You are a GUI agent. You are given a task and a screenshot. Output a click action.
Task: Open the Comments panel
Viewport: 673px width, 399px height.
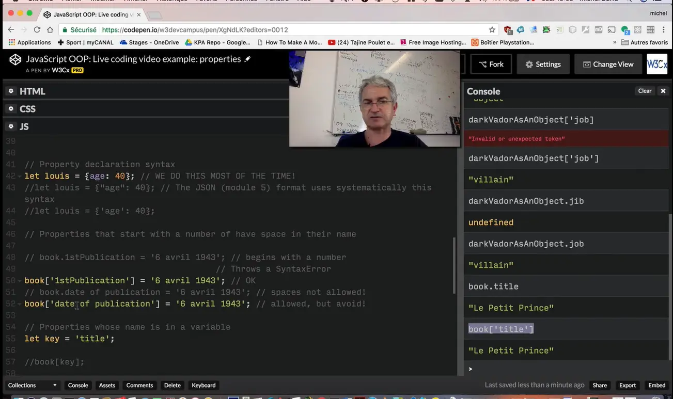click(139, 385)
